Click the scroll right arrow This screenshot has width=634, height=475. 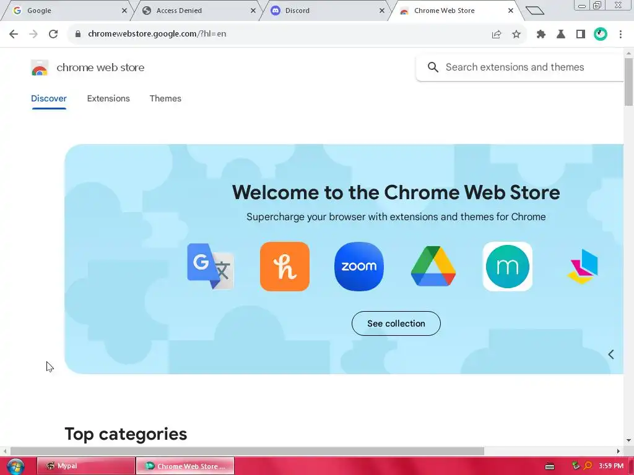click(x=619, y=451)
